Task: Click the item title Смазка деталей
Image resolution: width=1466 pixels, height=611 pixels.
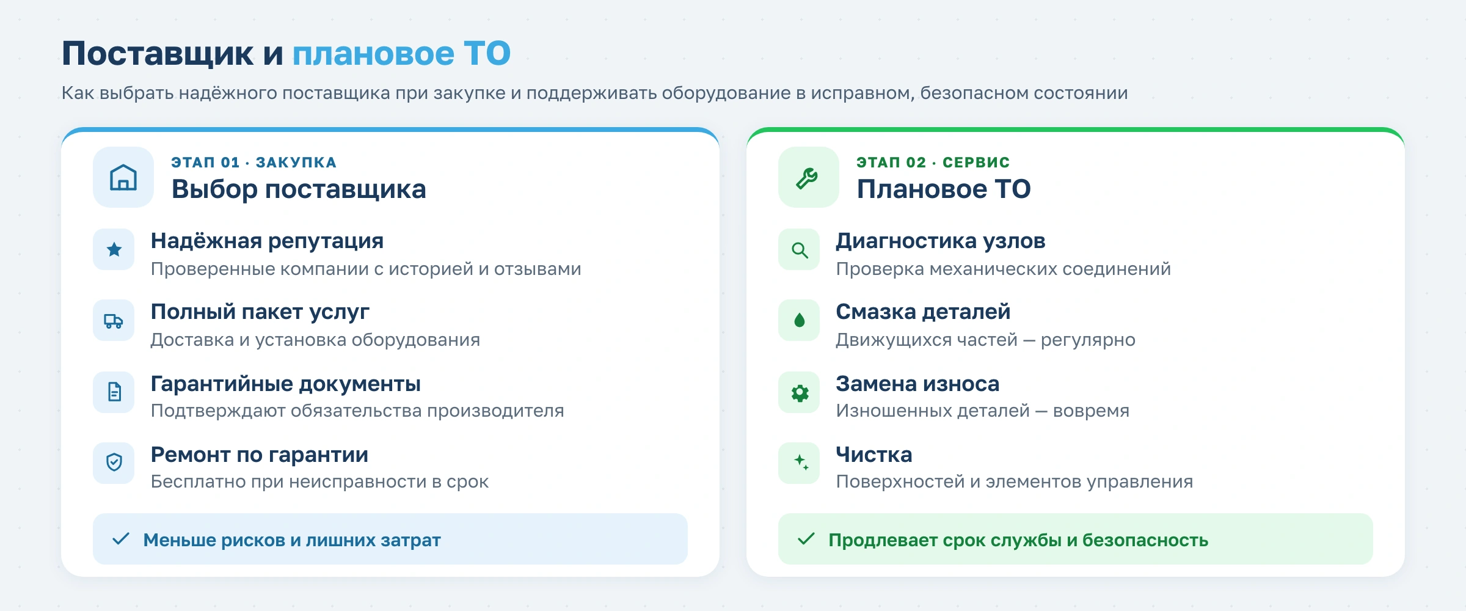Action: click(923, 312)
